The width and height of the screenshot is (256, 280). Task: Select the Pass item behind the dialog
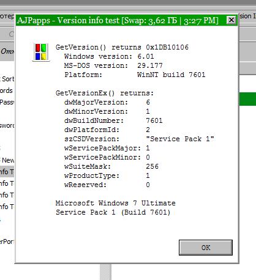point(7,102)
